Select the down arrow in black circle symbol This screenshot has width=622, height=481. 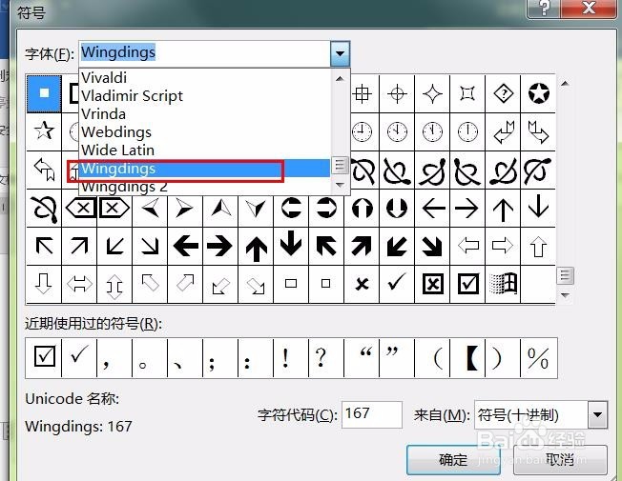pyautogui.click(x=397, y=208)
